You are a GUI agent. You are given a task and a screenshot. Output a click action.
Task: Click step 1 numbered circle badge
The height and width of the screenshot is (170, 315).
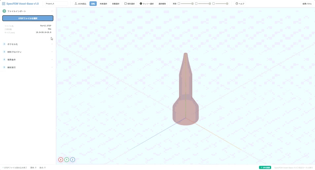coord(4,11)
